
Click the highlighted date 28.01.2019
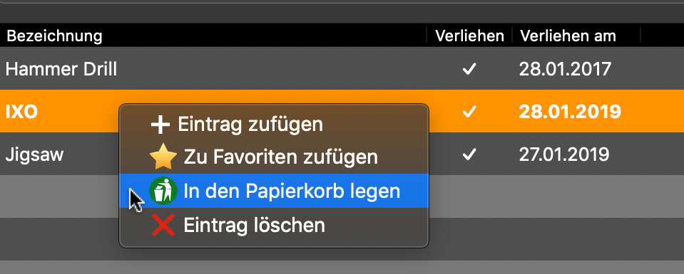coord(570,112)
